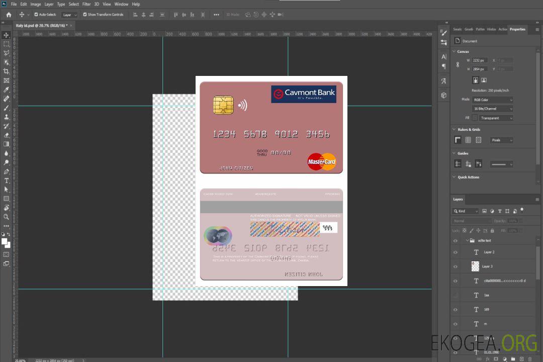The image size is (543, 362).
Task: Toggle Show Transform Controls checkbox
Action: (x=85, y=15)
